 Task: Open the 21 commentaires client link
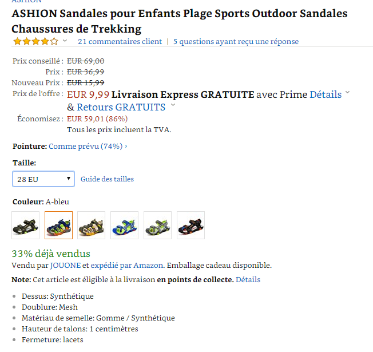(120, 42)
